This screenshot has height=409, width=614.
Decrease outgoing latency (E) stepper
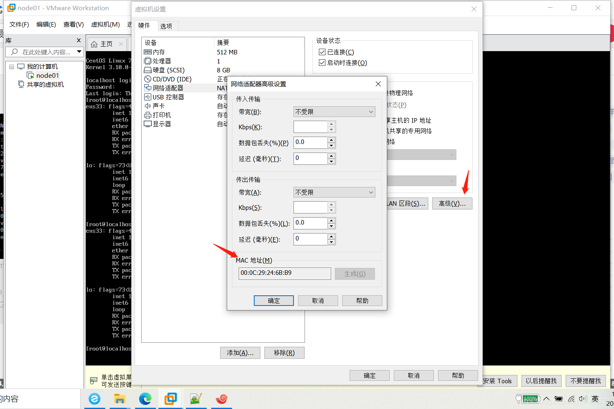(332, 242)
